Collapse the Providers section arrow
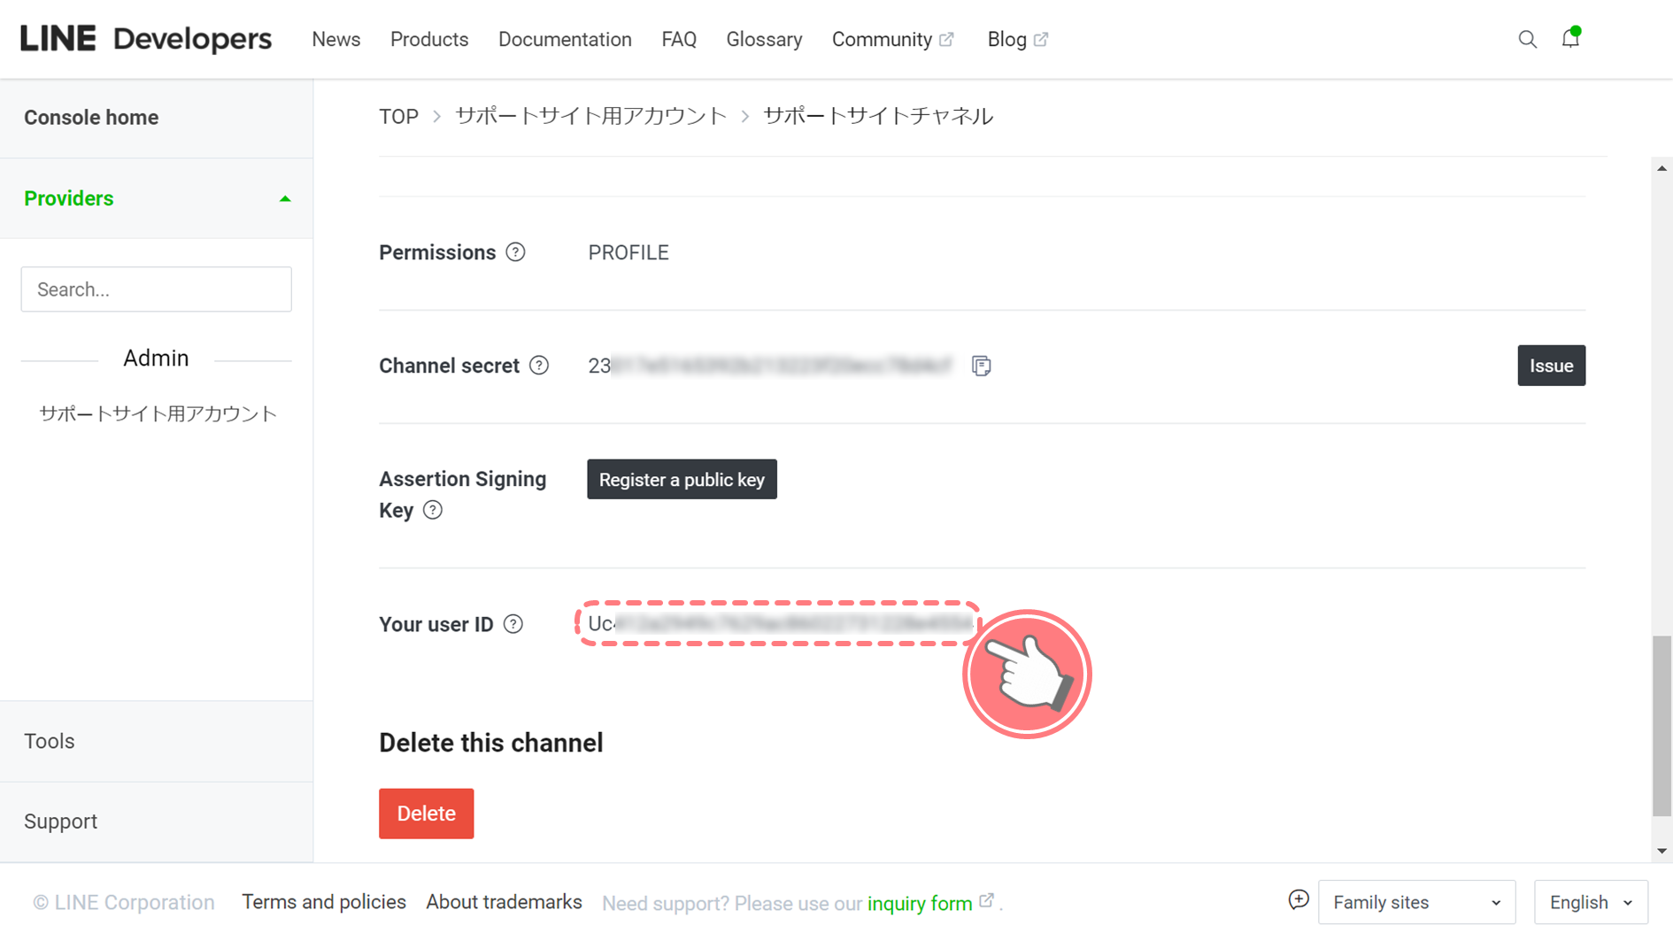Image resolution: width=1673 pixels, height=941 pixels. point(285,199)
